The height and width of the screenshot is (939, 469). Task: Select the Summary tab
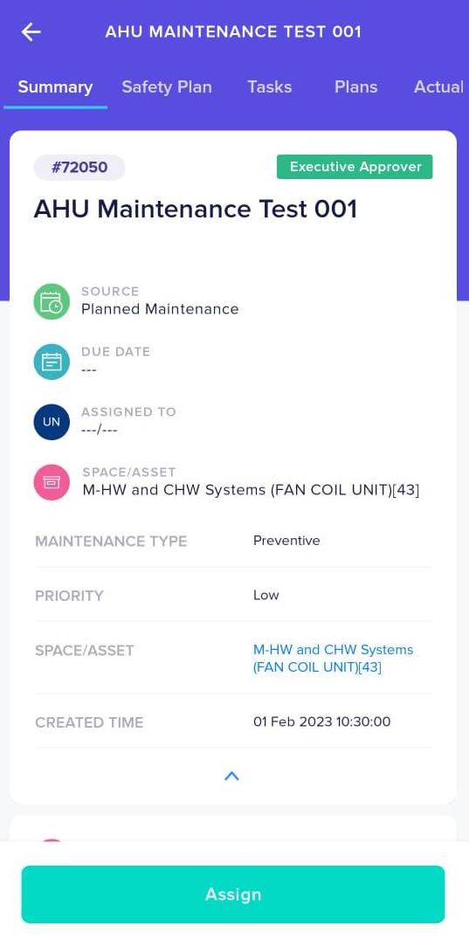coord(55,86)
